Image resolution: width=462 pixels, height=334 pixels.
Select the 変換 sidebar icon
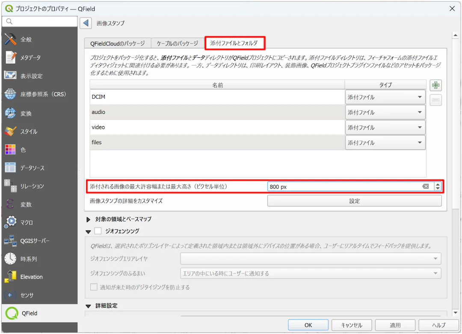pos(10,113)
